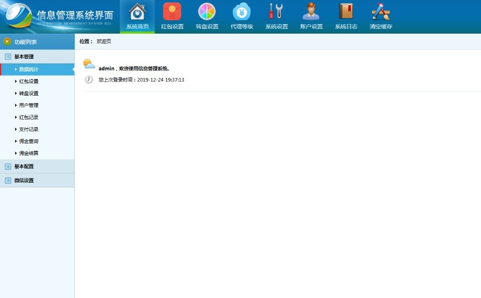Open 系统设置 tools icon
The image size is (481, 298).
click(x=276, y=12)
